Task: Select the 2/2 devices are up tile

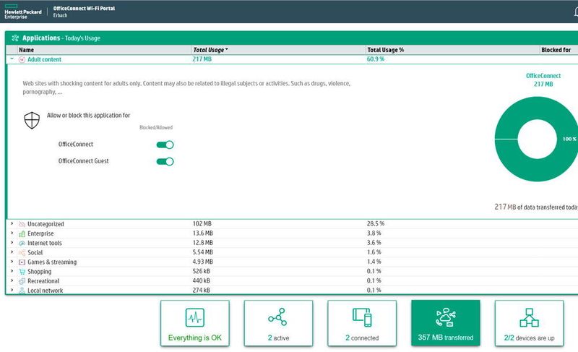Action: pyautogui.click(x=529, y=324)
